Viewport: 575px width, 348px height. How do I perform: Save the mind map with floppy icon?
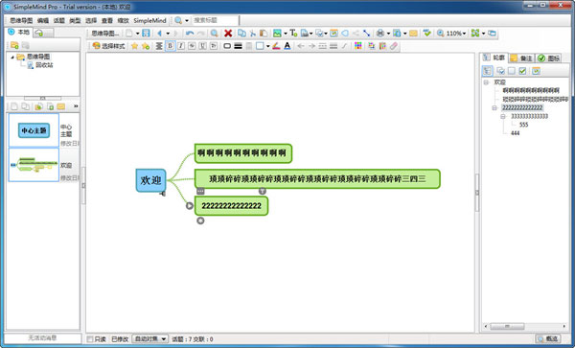[x=146, y=34]
